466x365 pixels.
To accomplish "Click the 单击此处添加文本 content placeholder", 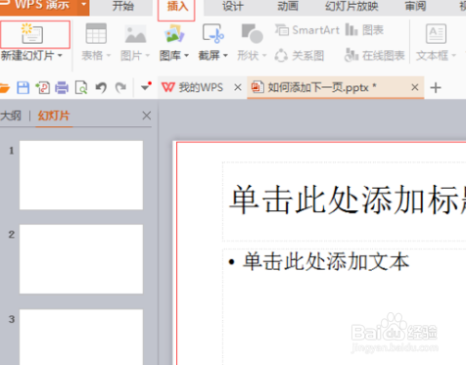I will pos(345,306).
